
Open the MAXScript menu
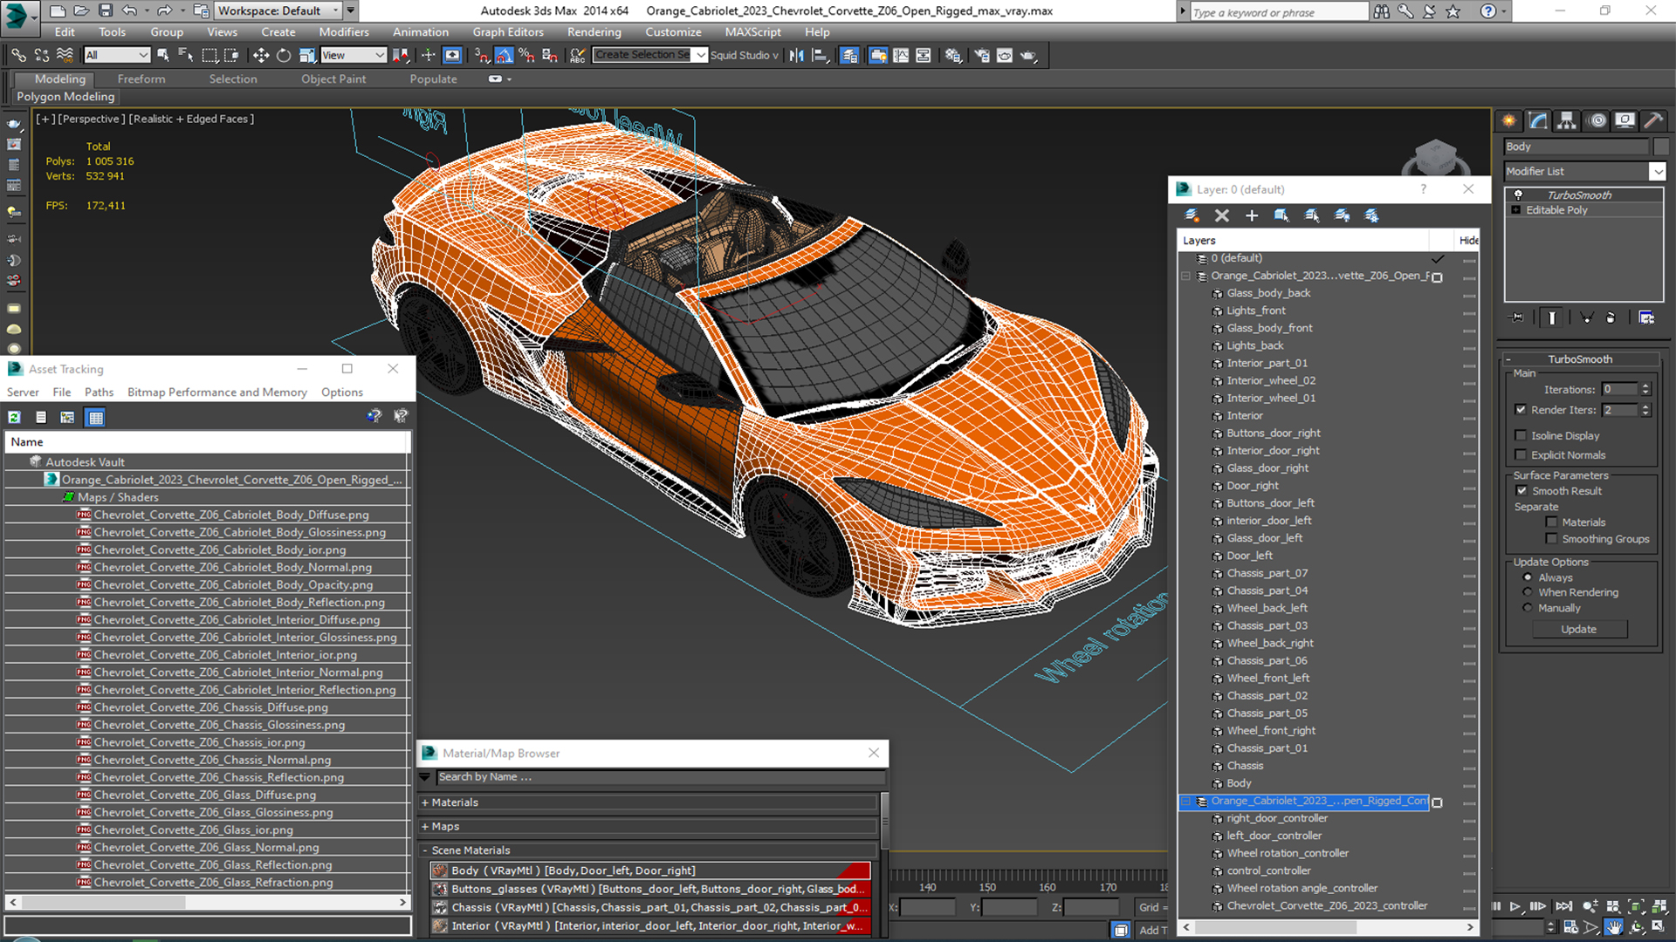(x=753, y=32)
